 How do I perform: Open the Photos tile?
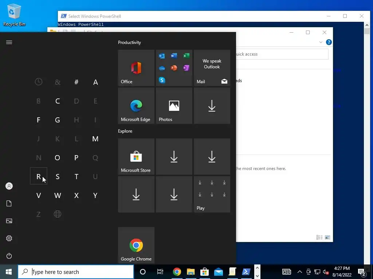click(x=174, y=106)
